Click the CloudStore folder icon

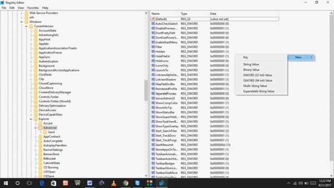(x=35, y=88)
